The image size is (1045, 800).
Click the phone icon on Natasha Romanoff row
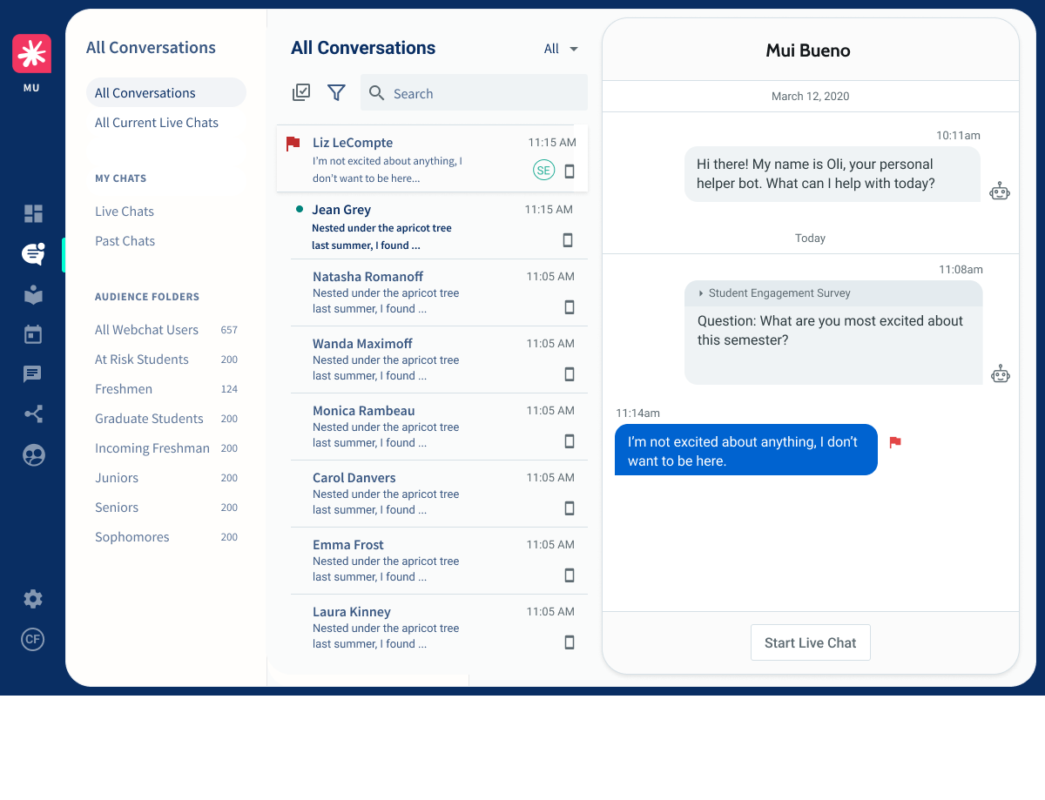coord(570,307)
